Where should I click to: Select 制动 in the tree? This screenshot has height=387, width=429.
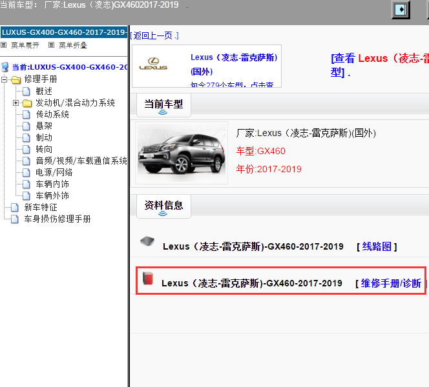44,137
